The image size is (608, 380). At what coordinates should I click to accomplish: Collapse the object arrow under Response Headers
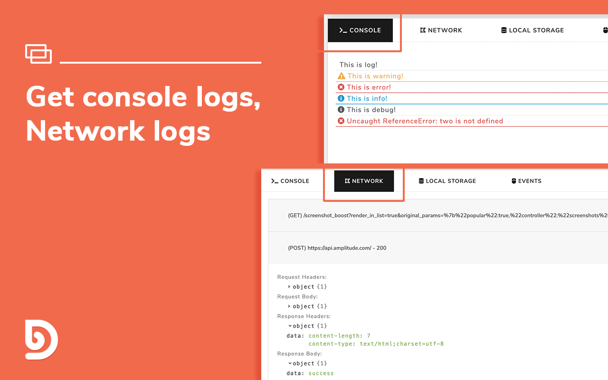[x=290, y=326]
